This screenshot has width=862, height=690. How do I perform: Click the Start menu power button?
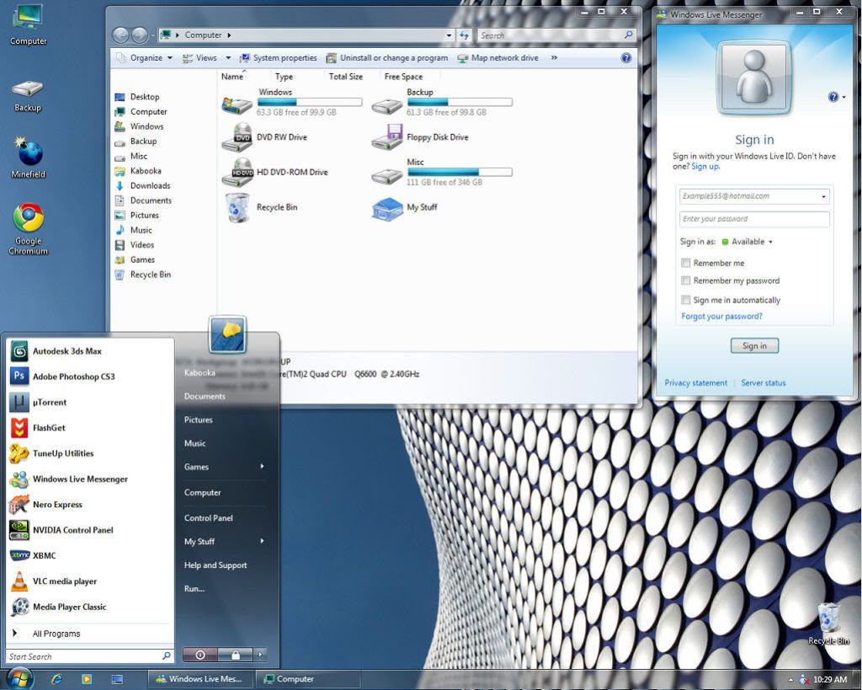click(x=200, y=655)
